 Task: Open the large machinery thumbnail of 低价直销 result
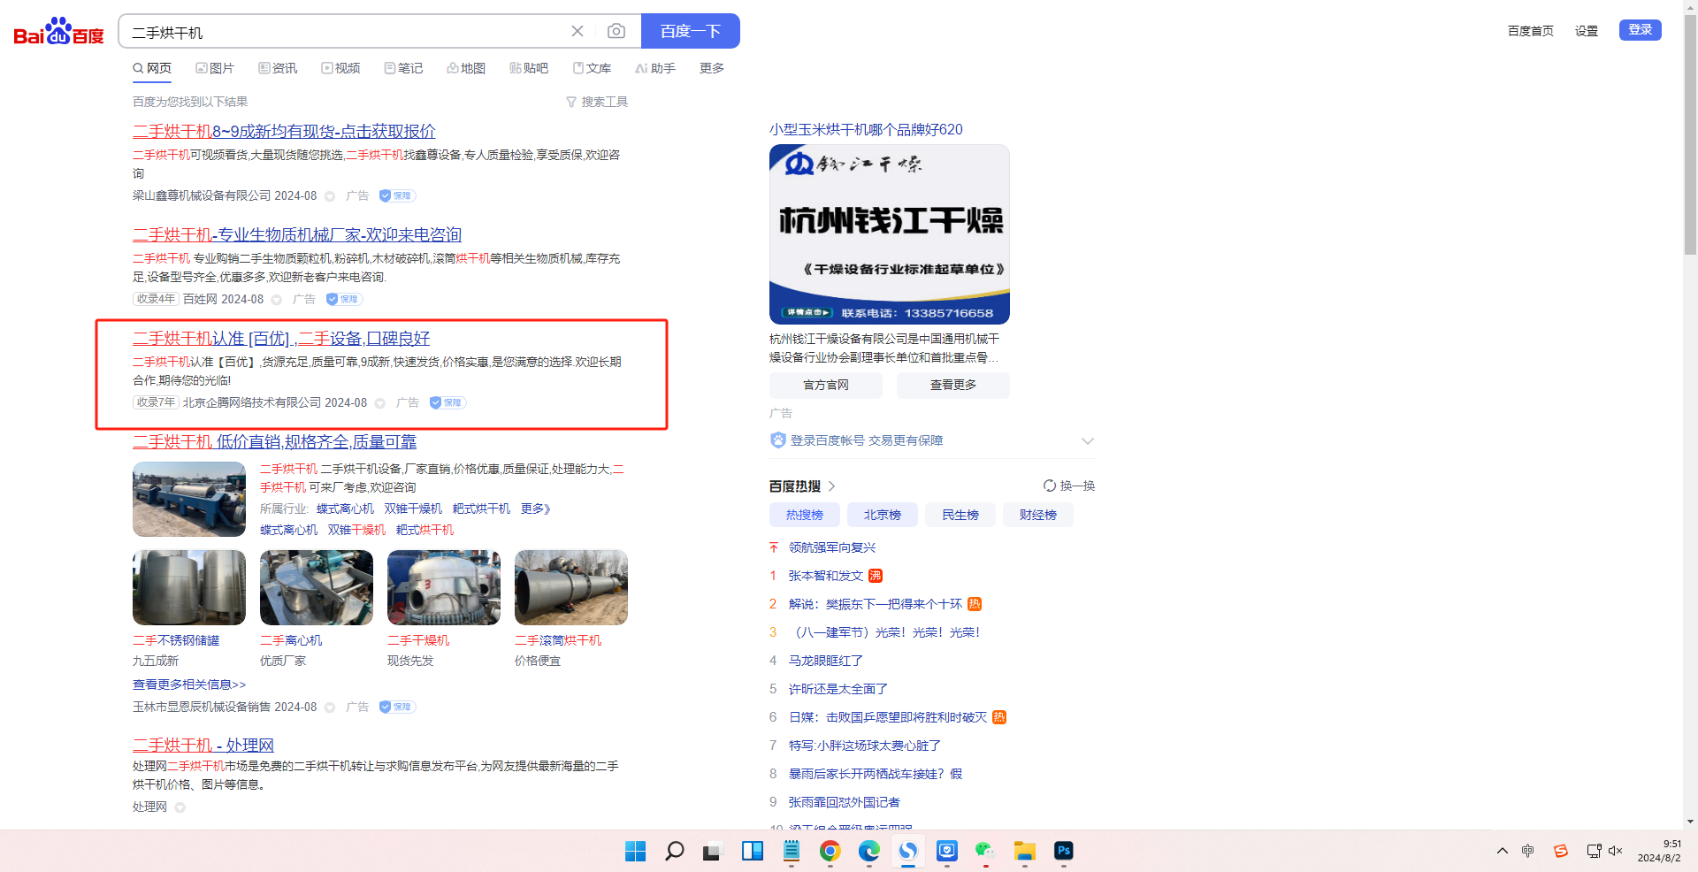(x=189, y=499)
